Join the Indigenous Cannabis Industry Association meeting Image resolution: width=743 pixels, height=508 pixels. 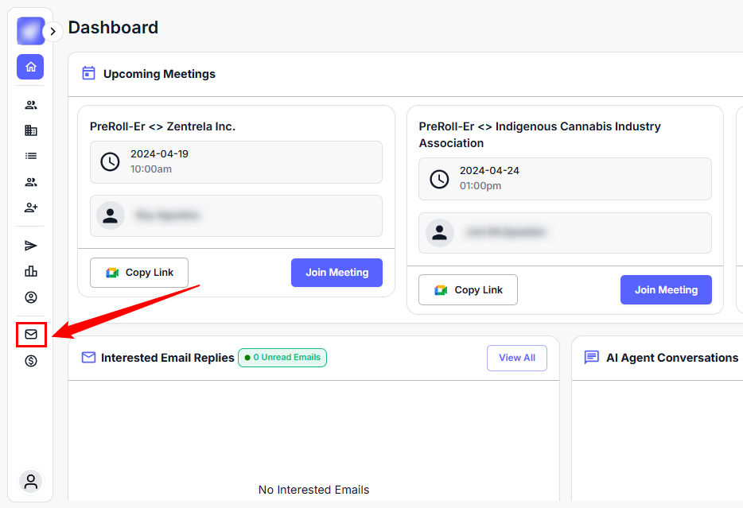point(666,290)
